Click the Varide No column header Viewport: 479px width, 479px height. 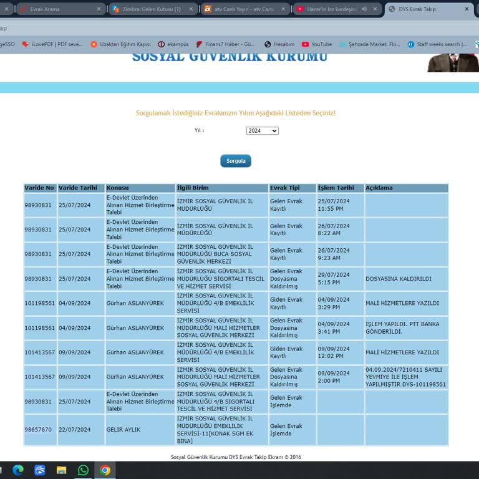pyautogui.click(x=41, y=188)
